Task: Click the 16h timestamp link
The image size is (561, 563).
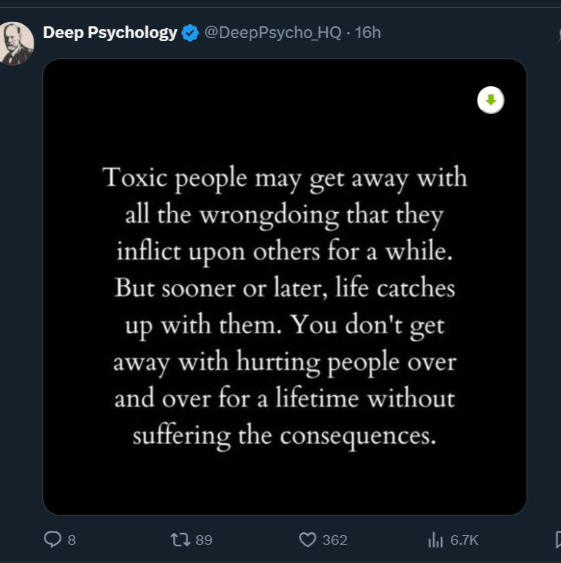Action: click(367, 33)
